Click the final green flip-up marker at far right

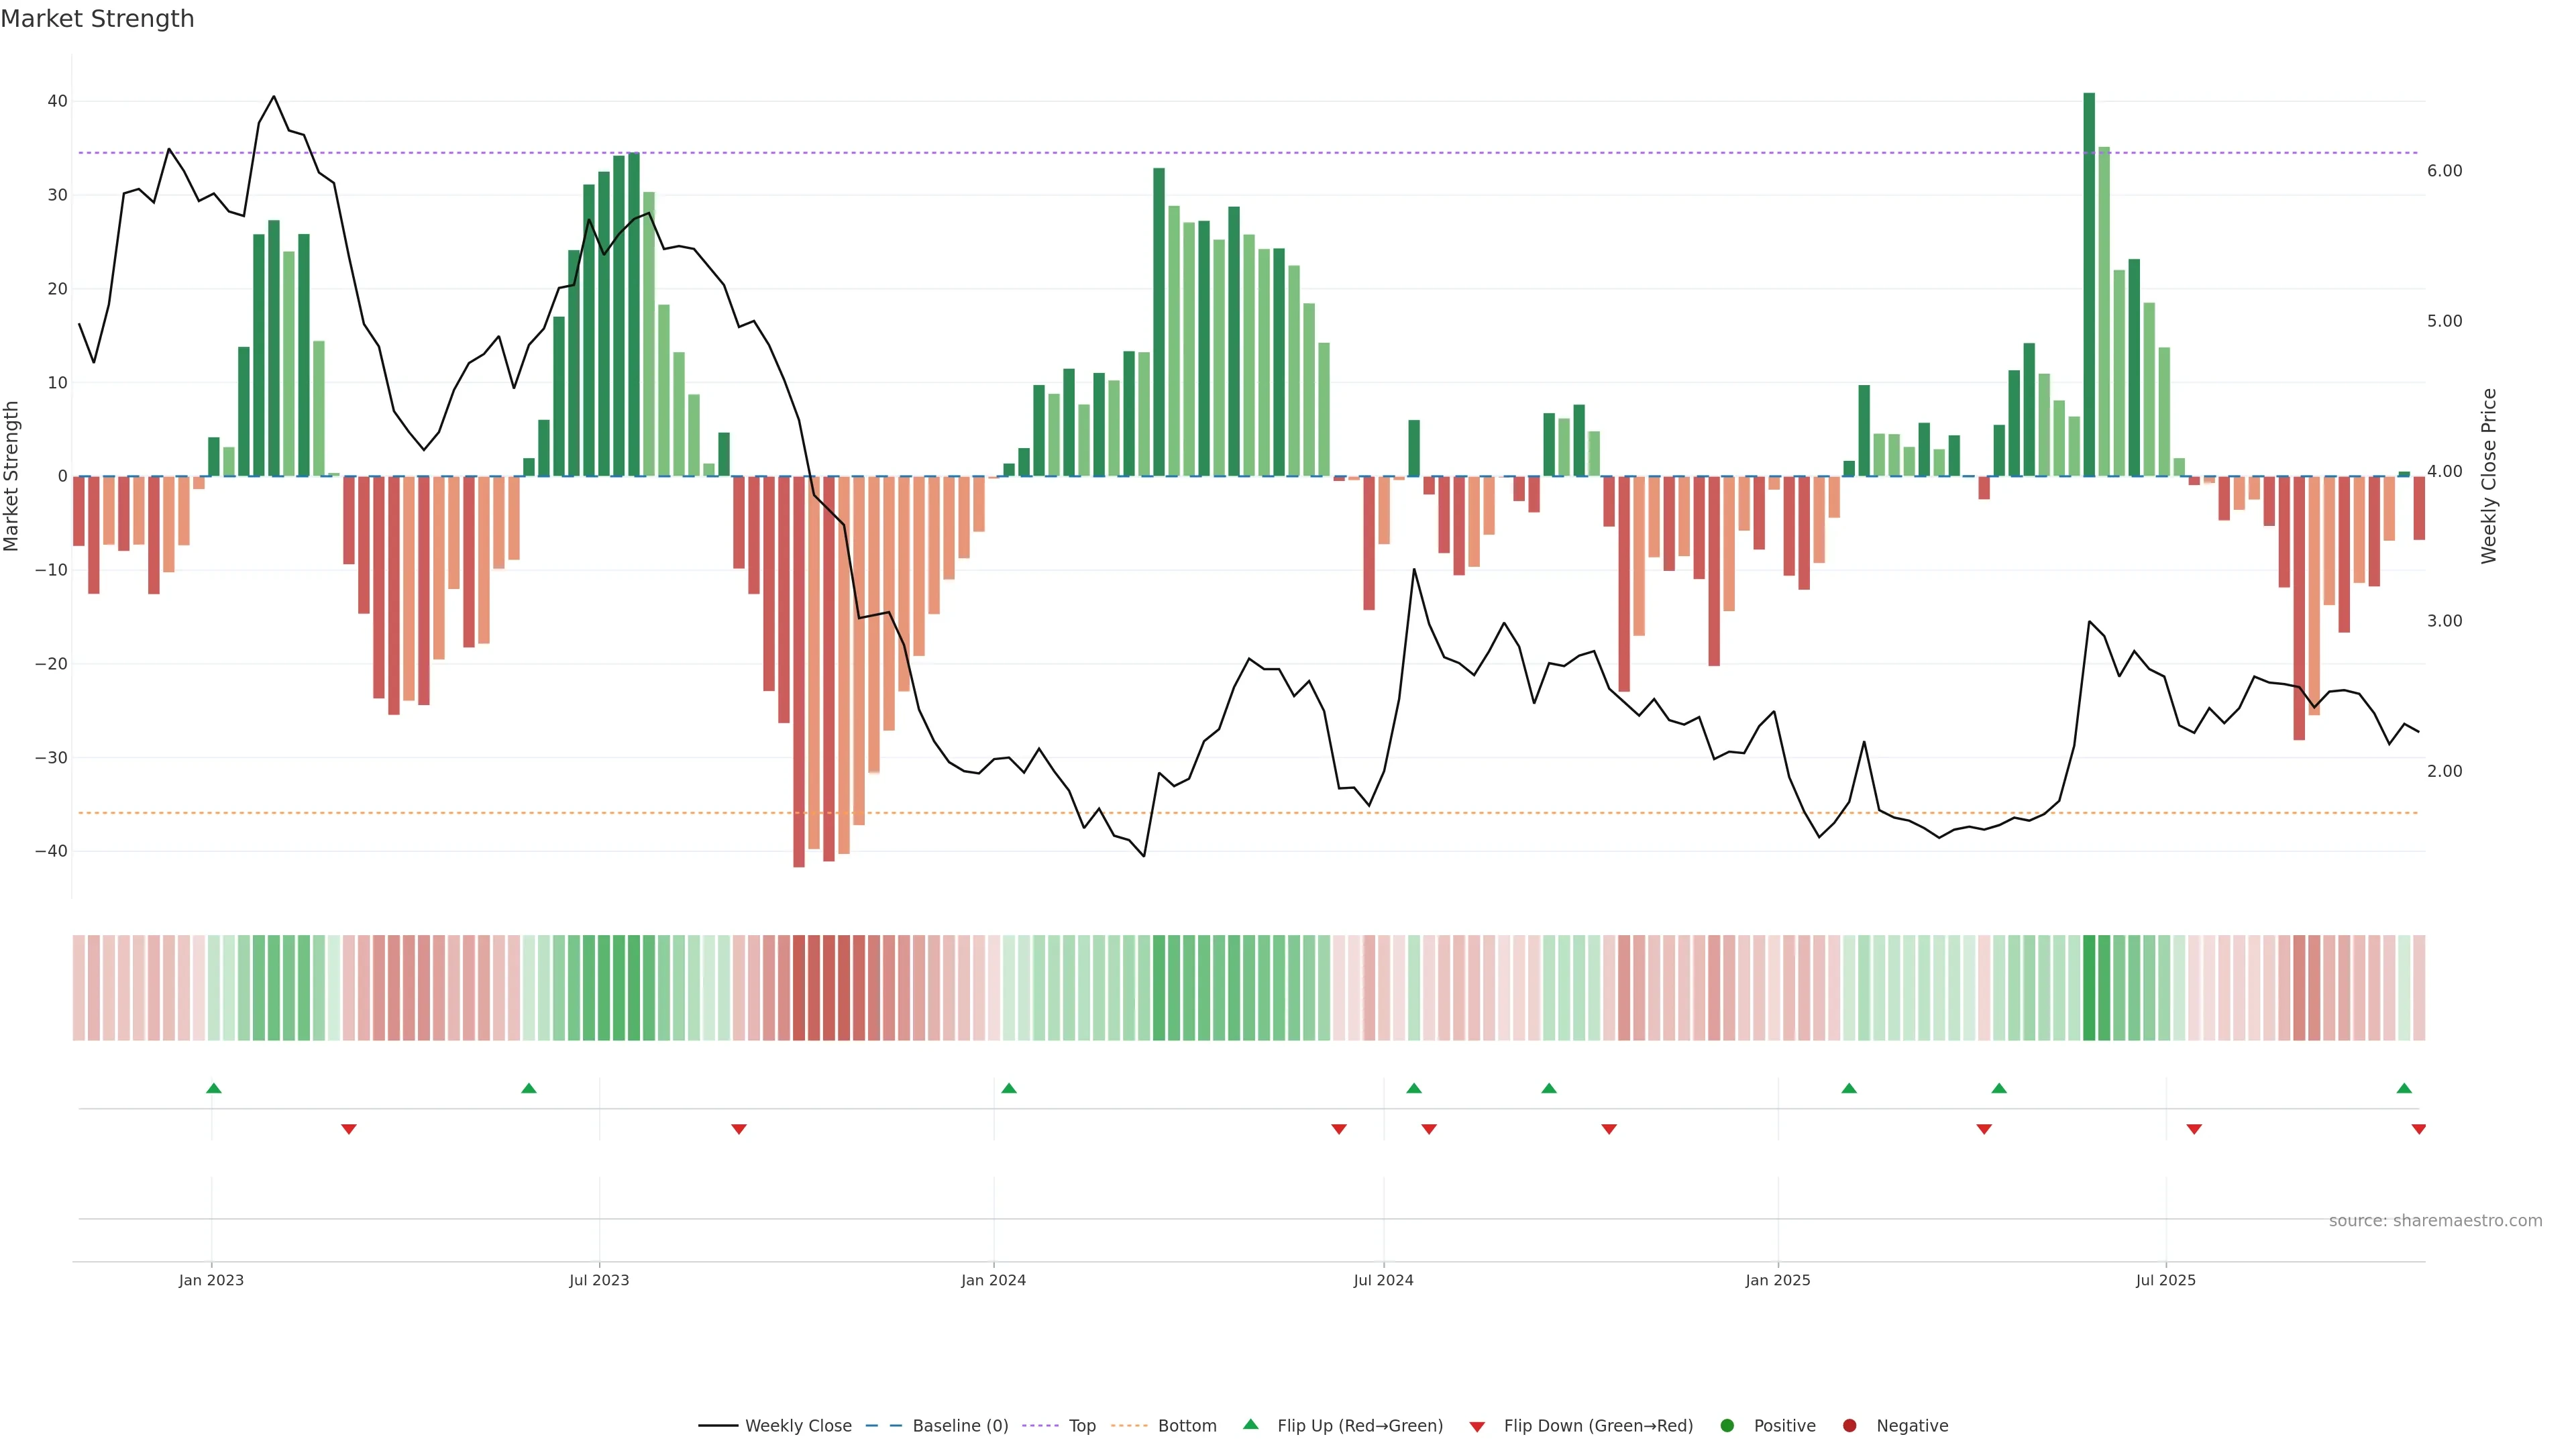tap(2404, 1088)
